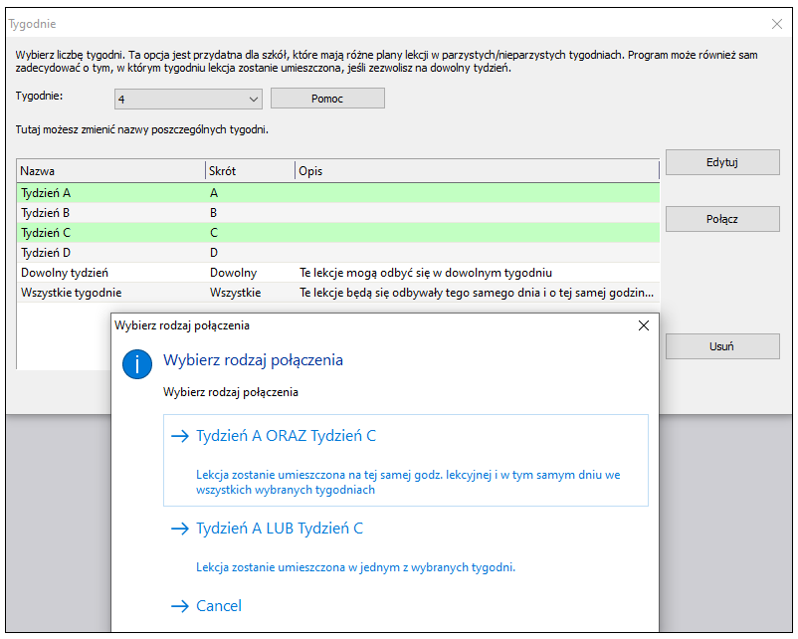The image size is (798, 639).
Task: Select the Tydzień A row
Action: [338, 193]
